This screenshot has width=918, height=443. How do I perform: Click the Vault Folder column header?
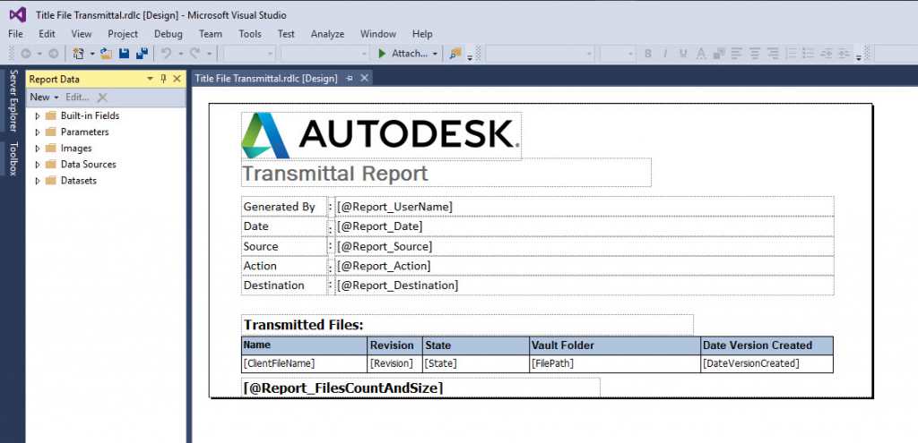[x=615, y=345]
